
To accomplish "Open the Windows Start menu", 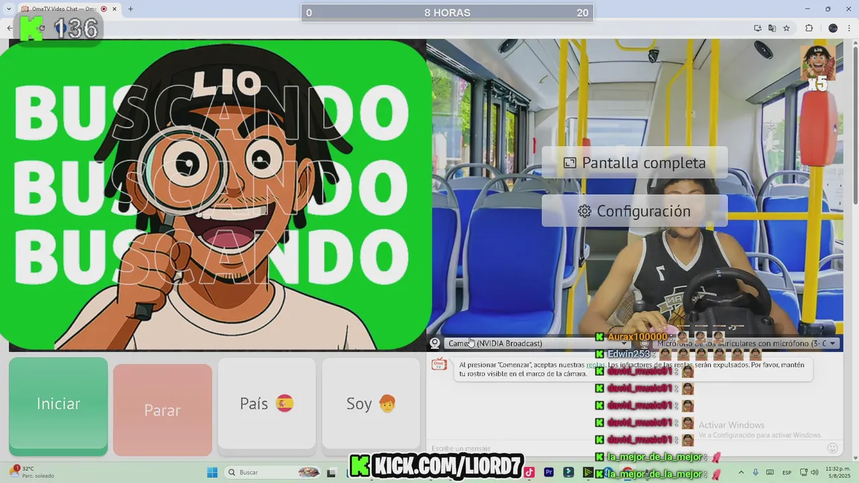I will click(212, 472).
